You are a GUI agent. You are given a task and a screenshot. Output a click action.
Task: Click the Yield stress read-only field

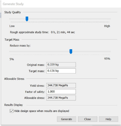(x=61, y=85)
